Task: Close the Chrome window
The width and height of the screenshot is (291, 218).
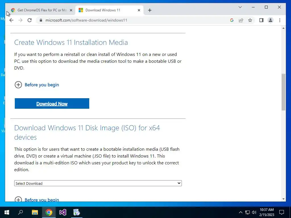Action: (279, 7)
